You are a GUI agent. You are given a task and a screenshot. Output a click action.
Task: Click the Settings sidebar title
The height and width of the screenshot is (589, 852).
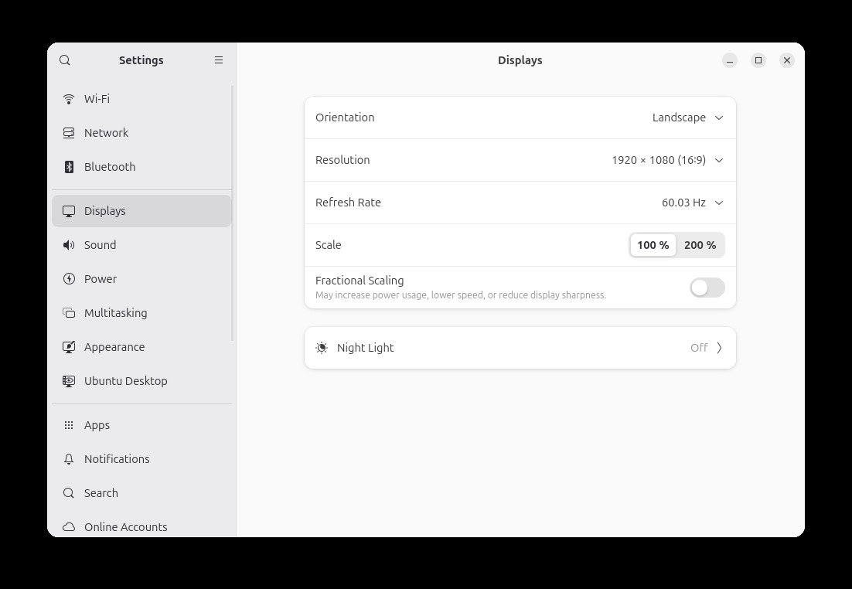[141, 60]
